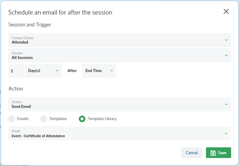The image size is (240, 166).
Task: Click the green Save button label
Action: [x=222, y=153]
